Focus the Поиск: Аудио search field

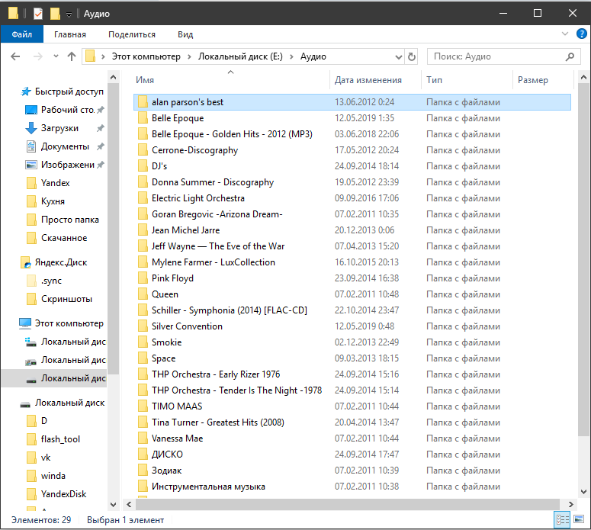pos(503,56)
